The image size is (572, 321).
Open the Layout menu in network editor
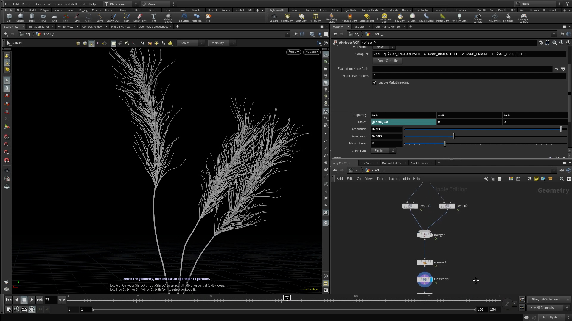pyautogui.click(x=394, y=179)
